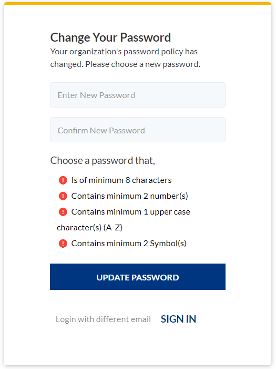The image size is (276, 369).
Task: Click the 'Your organization's password policy has' line
Action: coord(124,52)
